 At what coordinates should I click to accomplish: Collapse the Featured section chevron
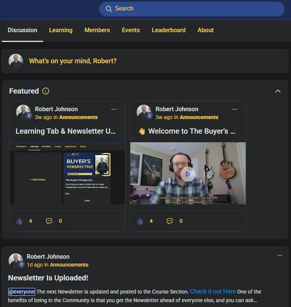click(278, 91)
